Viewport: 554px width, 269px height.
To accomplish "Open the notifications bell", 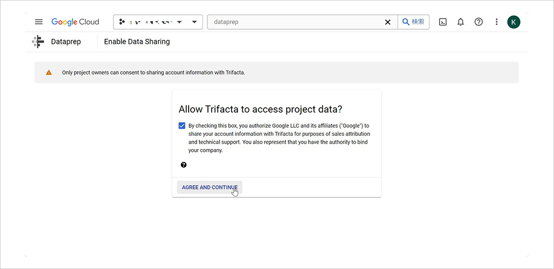I will coord(460,22).
